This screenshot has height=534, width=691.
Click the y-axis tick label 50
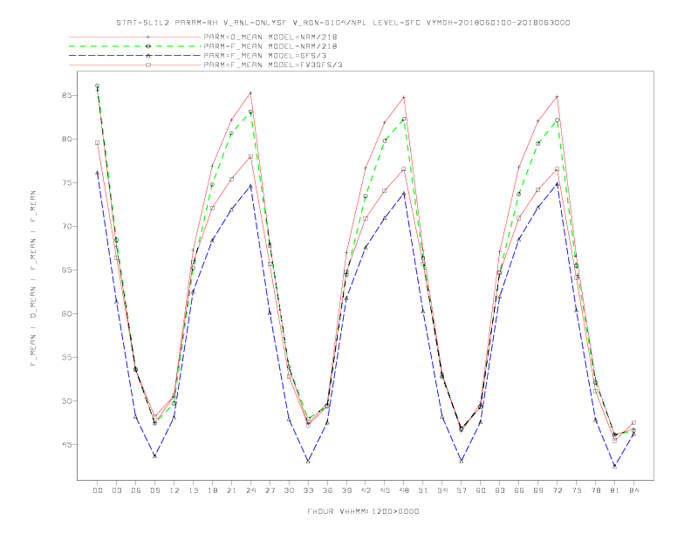click(67, 401)
